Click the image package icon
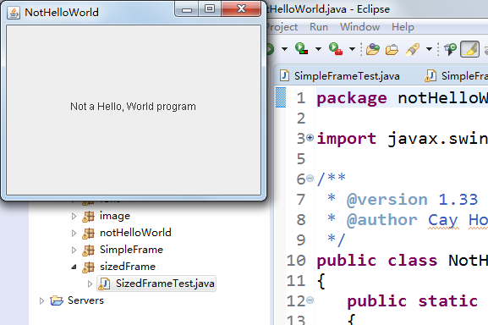The width and height of the screenshot is (488, 325). pyautogui.click(x=89, y=217)
